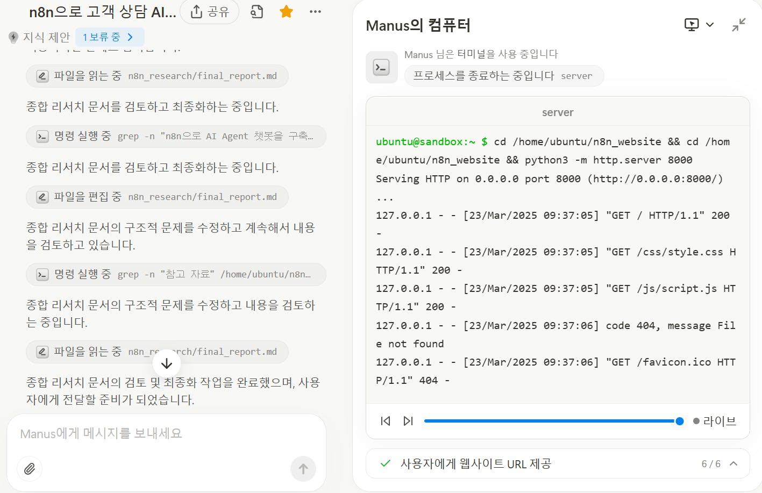
Task: Open the 파일을 편집 중 final_report.md step
Action: pos(157,197)
